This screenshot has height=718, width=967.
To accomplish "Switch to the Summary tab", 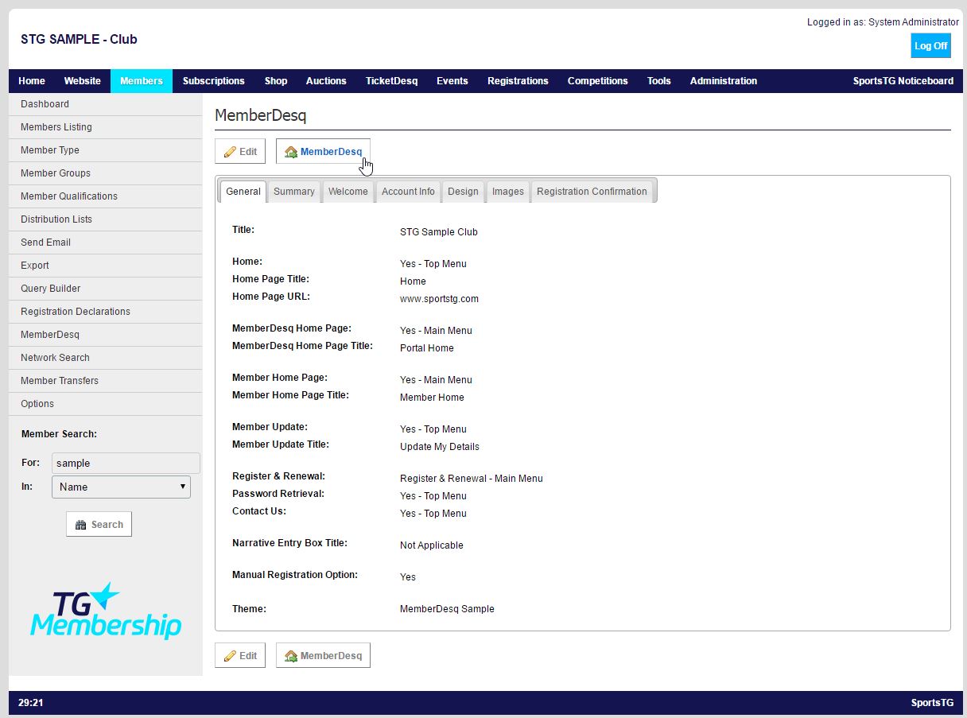I will (294, 192).
